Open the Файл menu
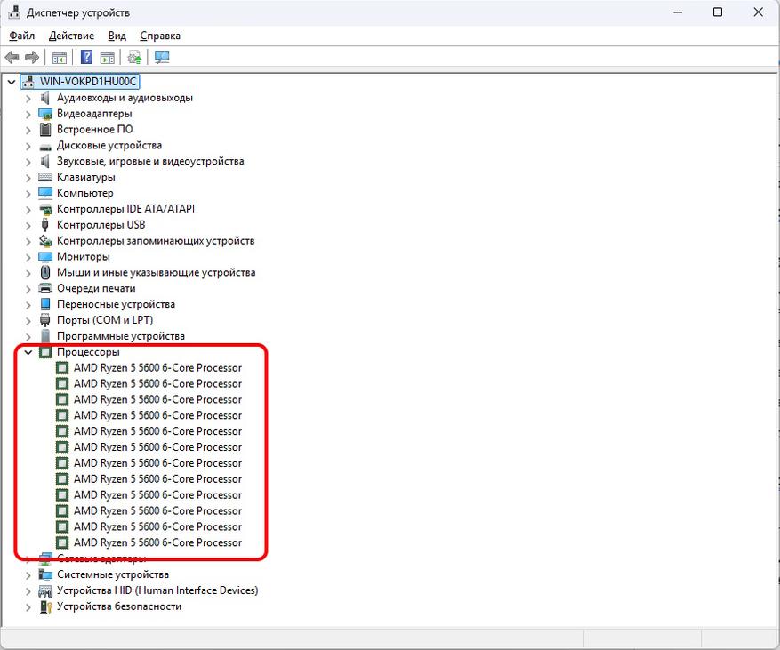The width and height of the screenshot is (780, 650). pos(22,36)
